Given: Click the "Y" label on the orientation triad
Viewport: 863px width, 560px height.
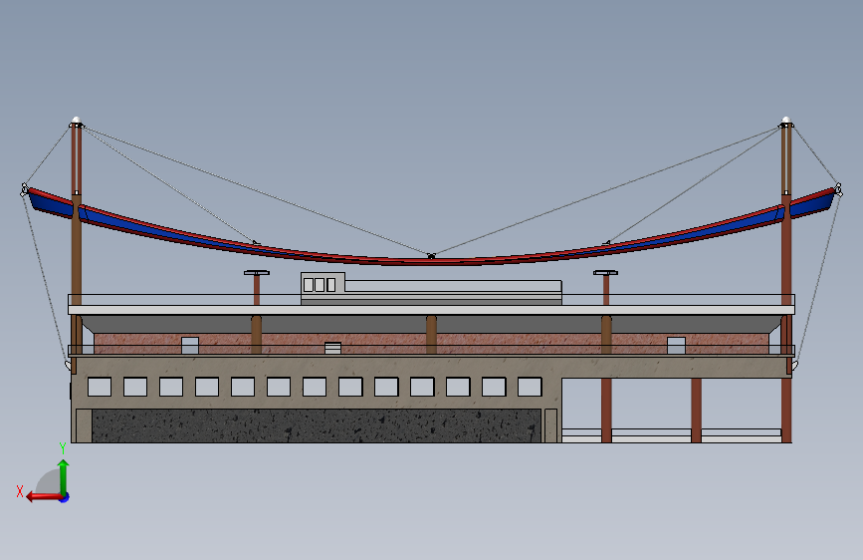Looking at the screenshot, I should (63, 448).
